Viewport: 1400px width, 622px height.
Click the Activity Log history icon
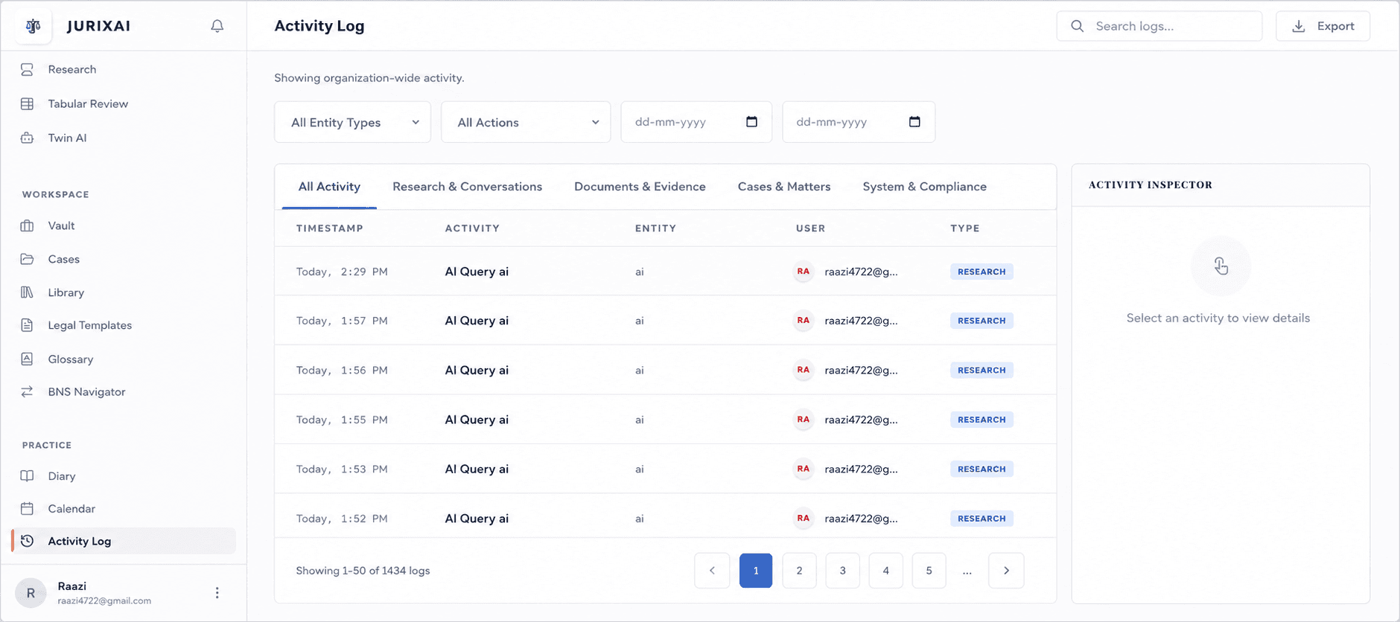click(x=27, y=541)
